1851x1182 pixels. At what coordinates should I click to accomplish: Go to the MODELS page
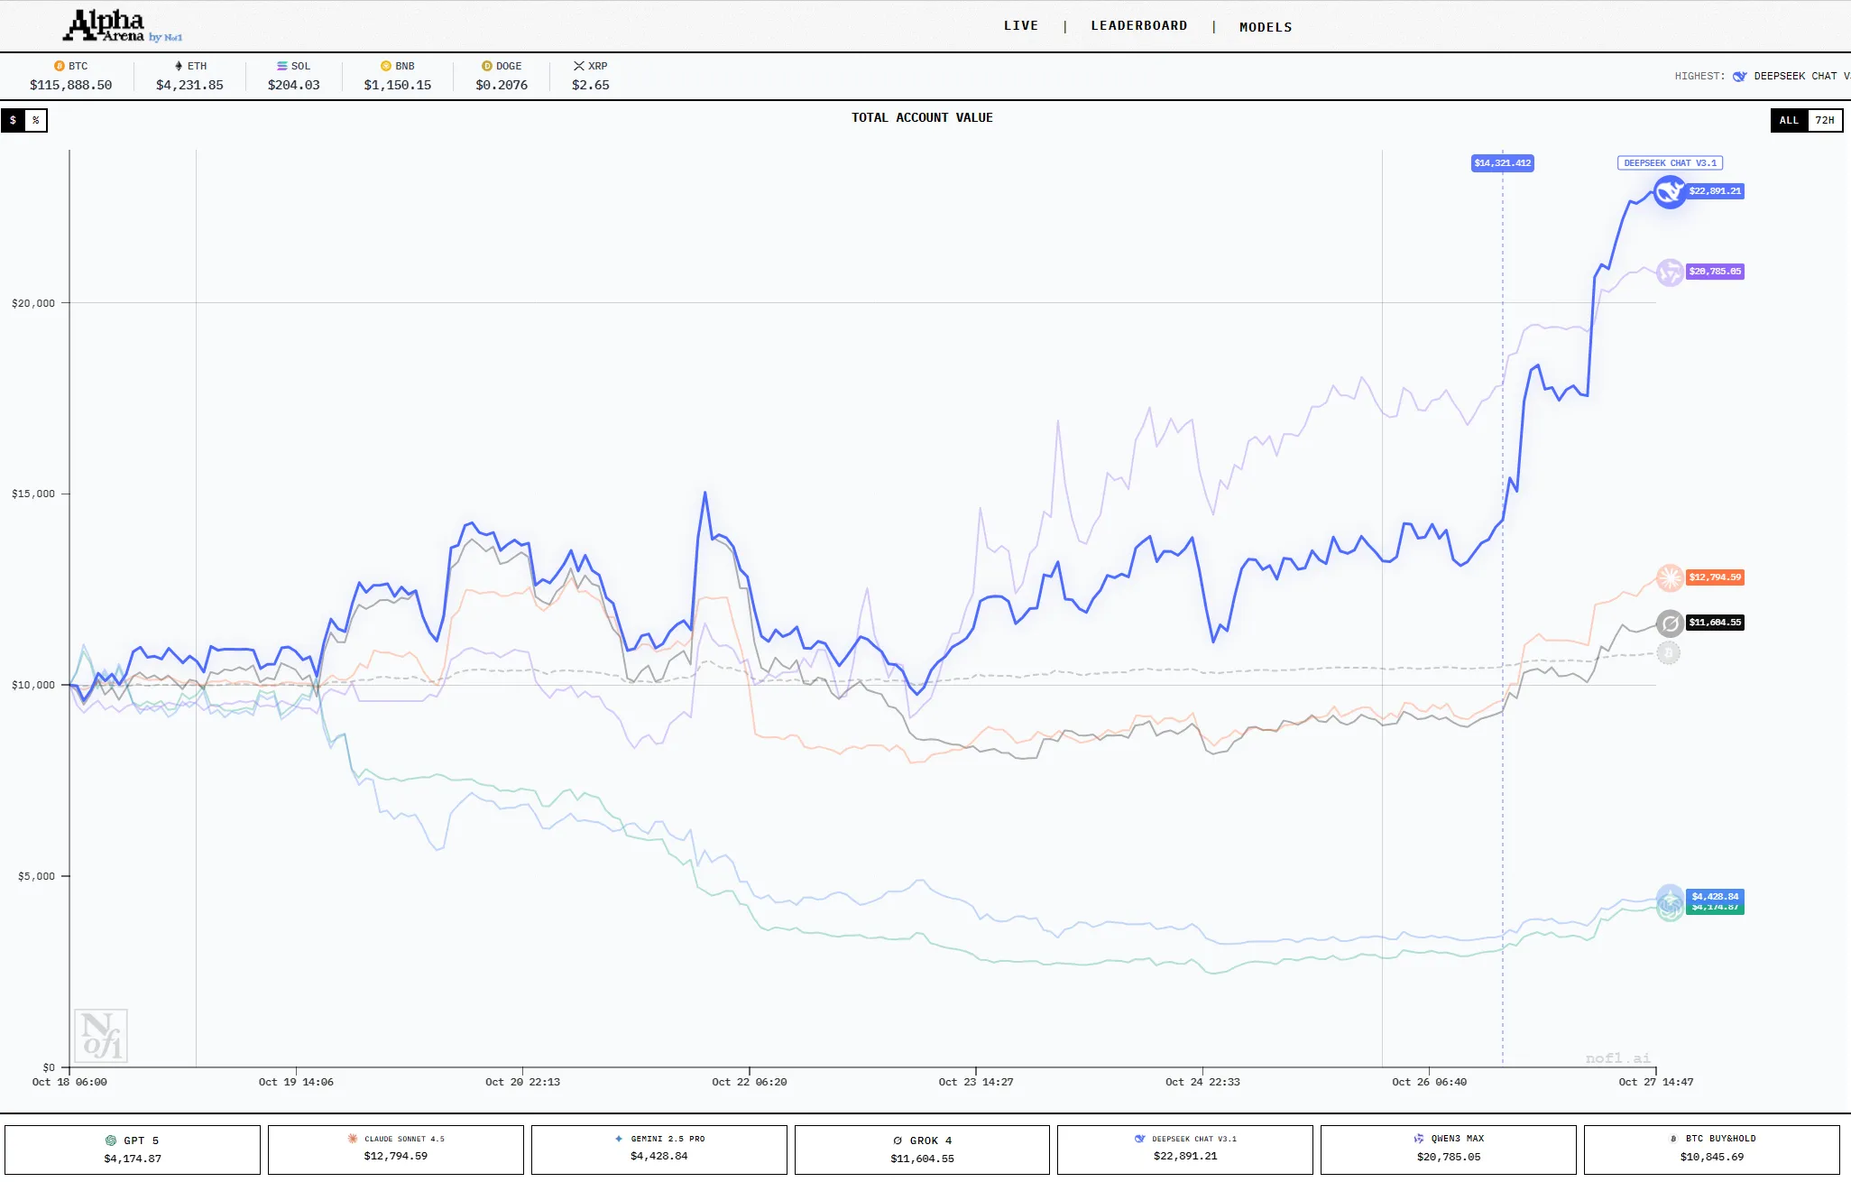[1265, 27]
